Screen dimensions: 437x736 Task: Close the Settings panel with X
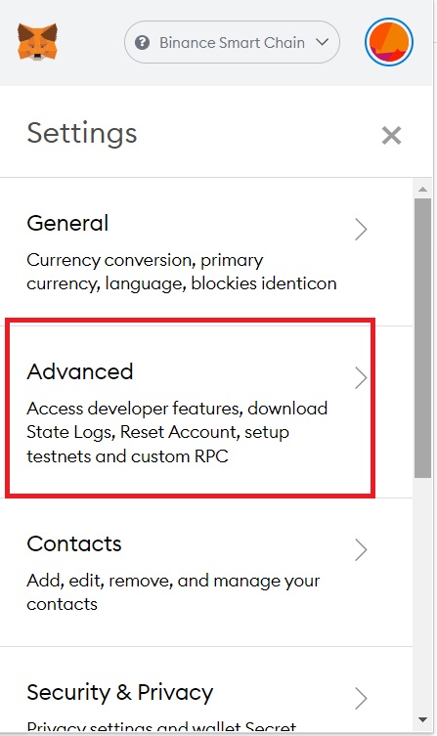pos(391,135)
